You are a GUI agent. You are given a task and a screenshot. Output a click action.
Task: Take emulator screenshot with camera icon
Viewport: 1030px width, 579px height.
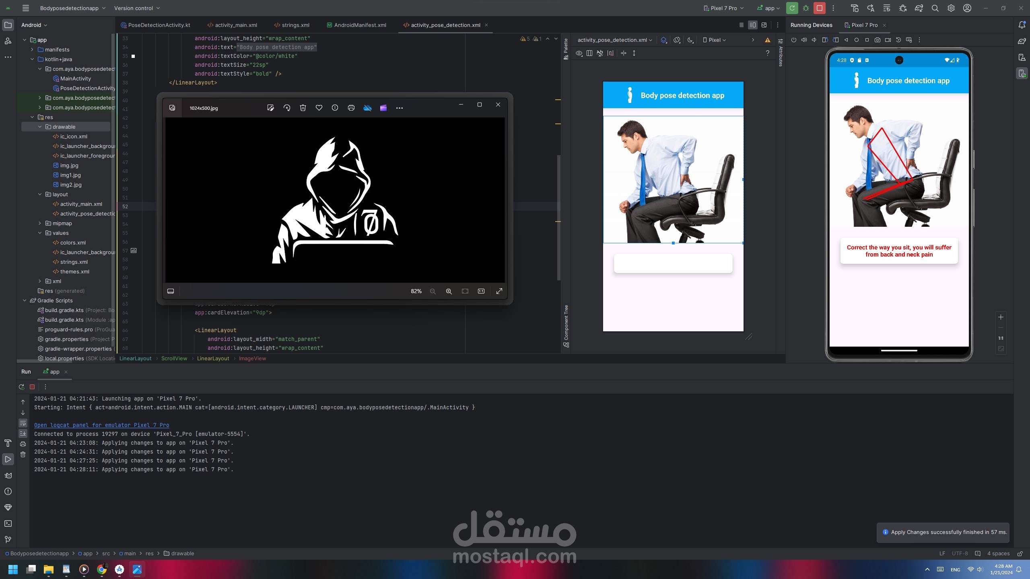tap(878, 40)
